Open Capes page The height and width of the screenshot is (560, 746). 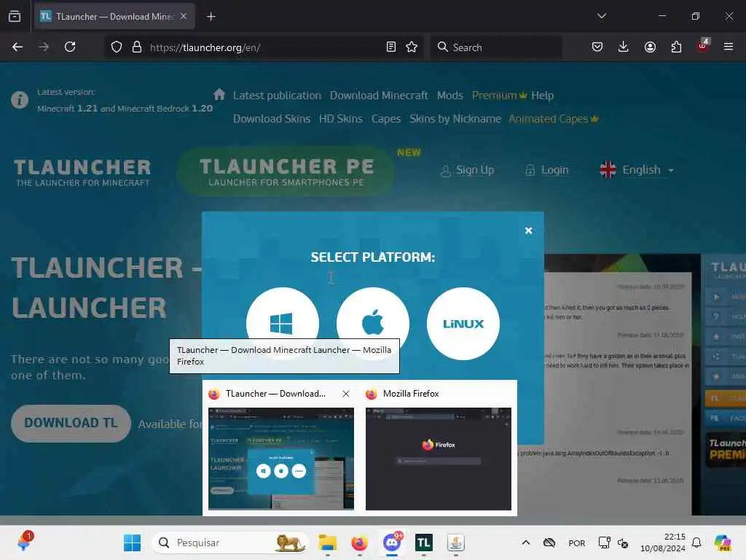[x=386, y=119]
